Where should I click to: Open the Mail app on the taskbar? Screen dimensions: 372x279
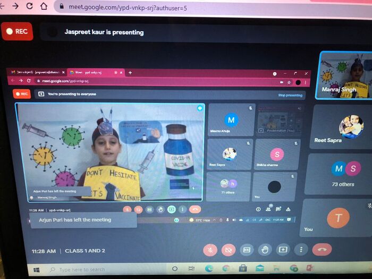[260, 268]
